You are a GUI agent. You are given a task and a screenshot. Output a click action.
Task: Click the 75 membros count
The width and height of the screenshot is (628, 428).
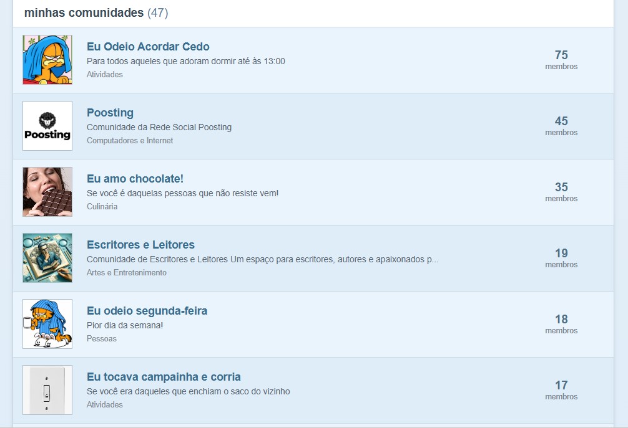561,60
